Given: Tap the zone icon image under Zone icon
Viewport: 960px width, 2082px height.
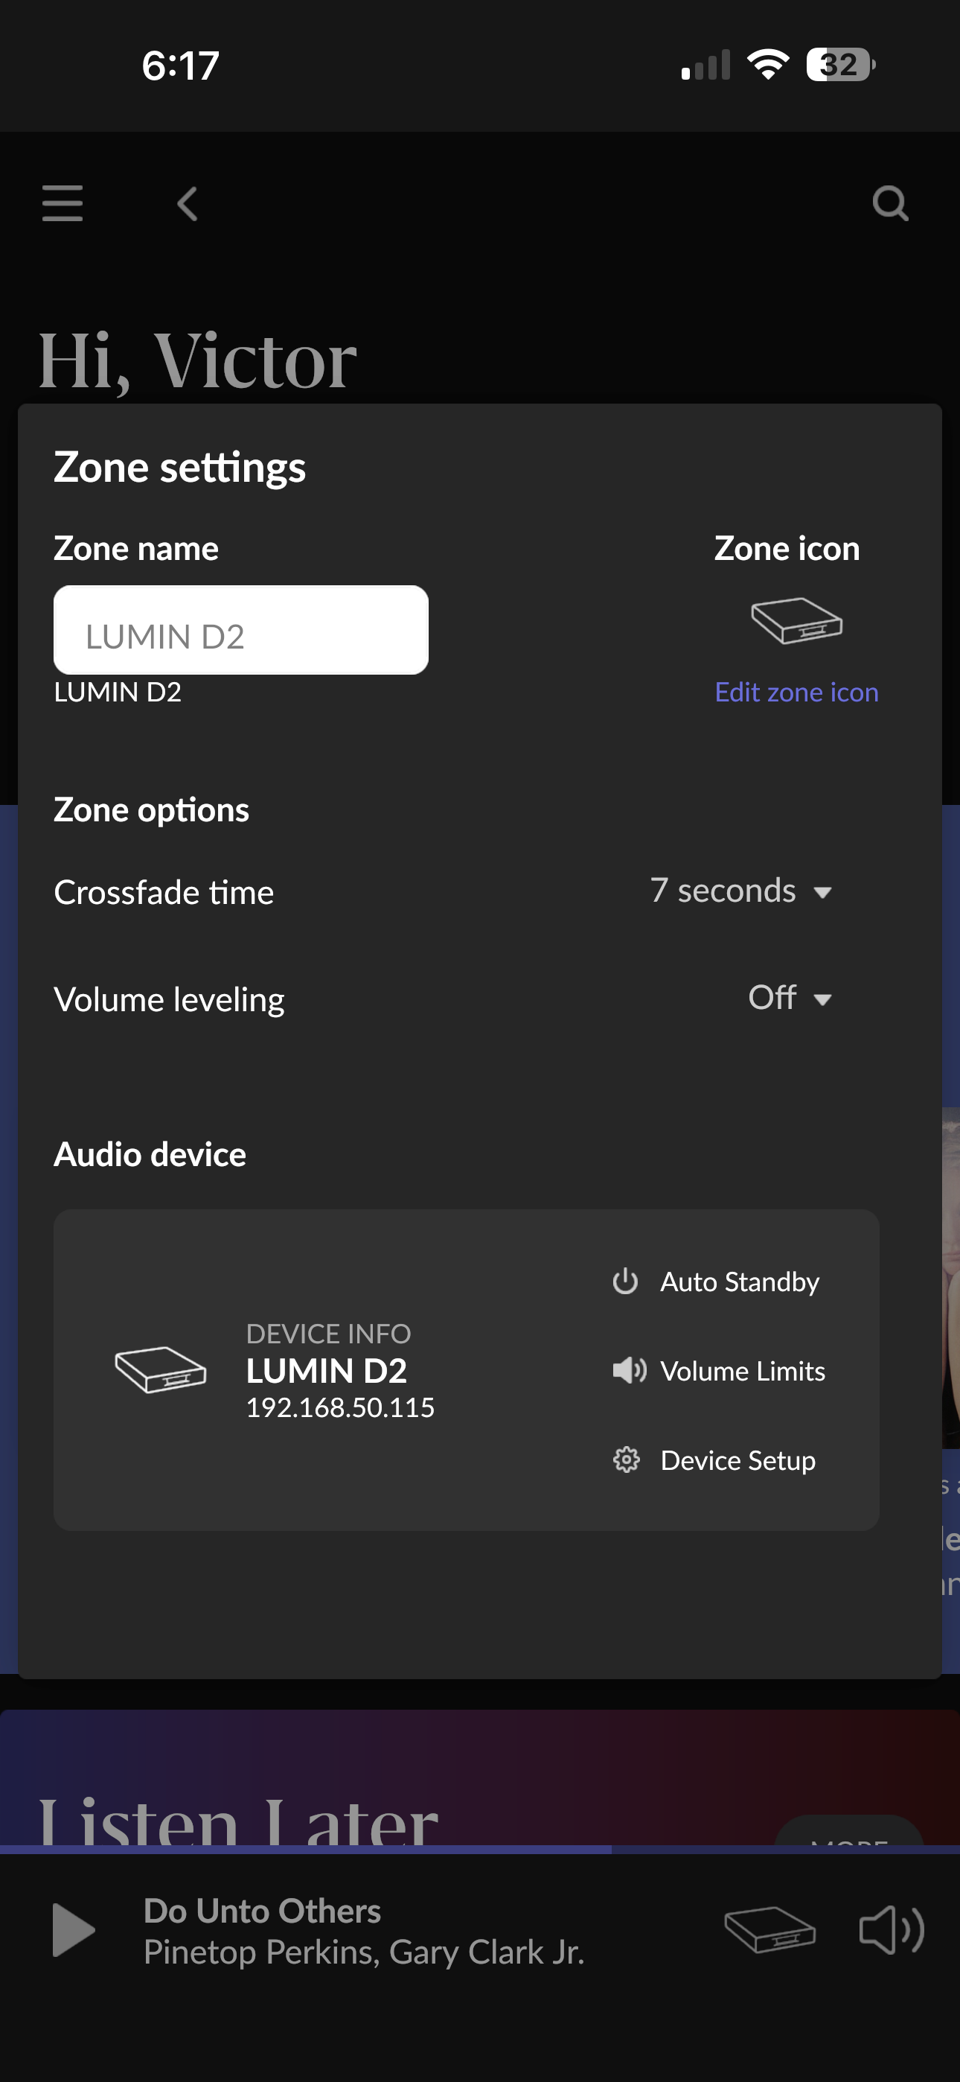Looking at the screenshot, I should click(797, 621).
